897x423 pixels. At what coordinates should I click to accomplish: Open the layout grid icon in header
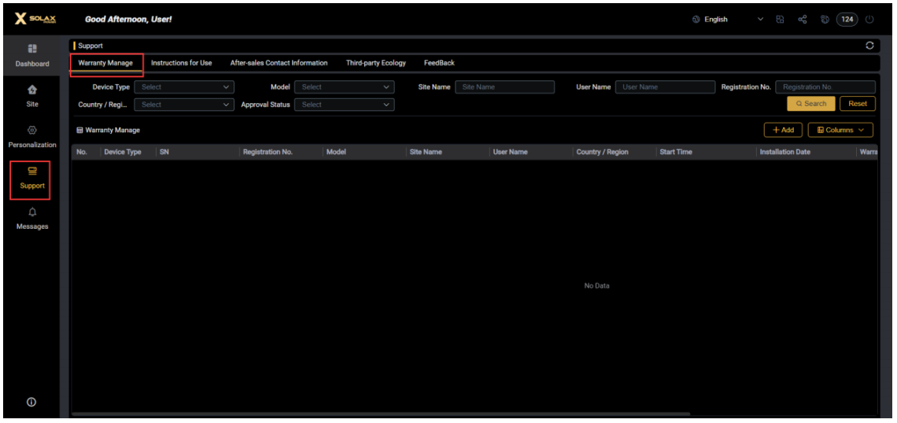pos(780,20)
